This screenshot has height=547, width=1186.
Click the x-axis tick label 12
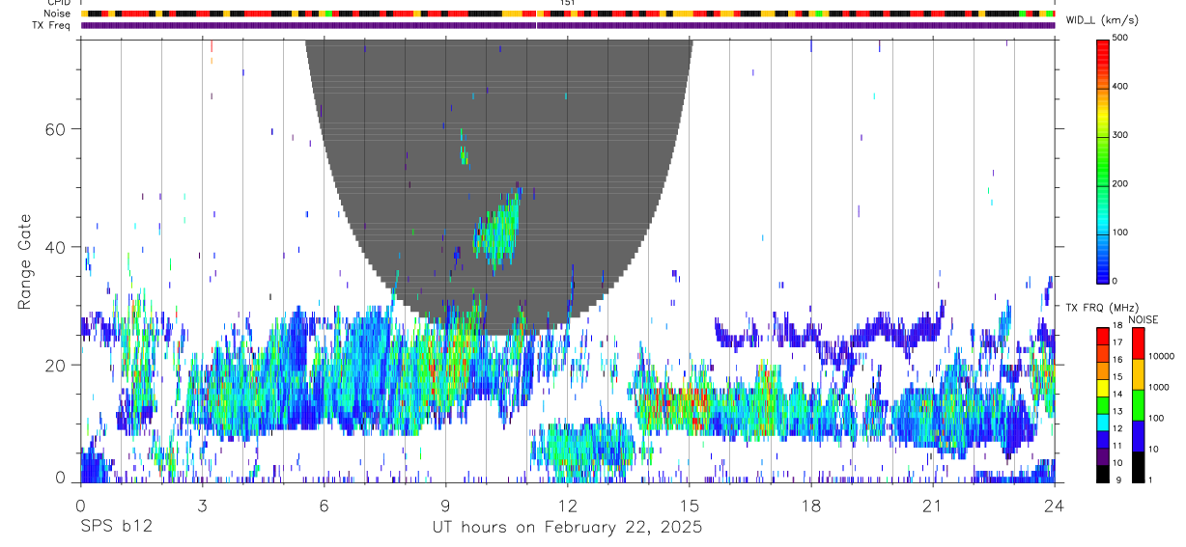567,506
